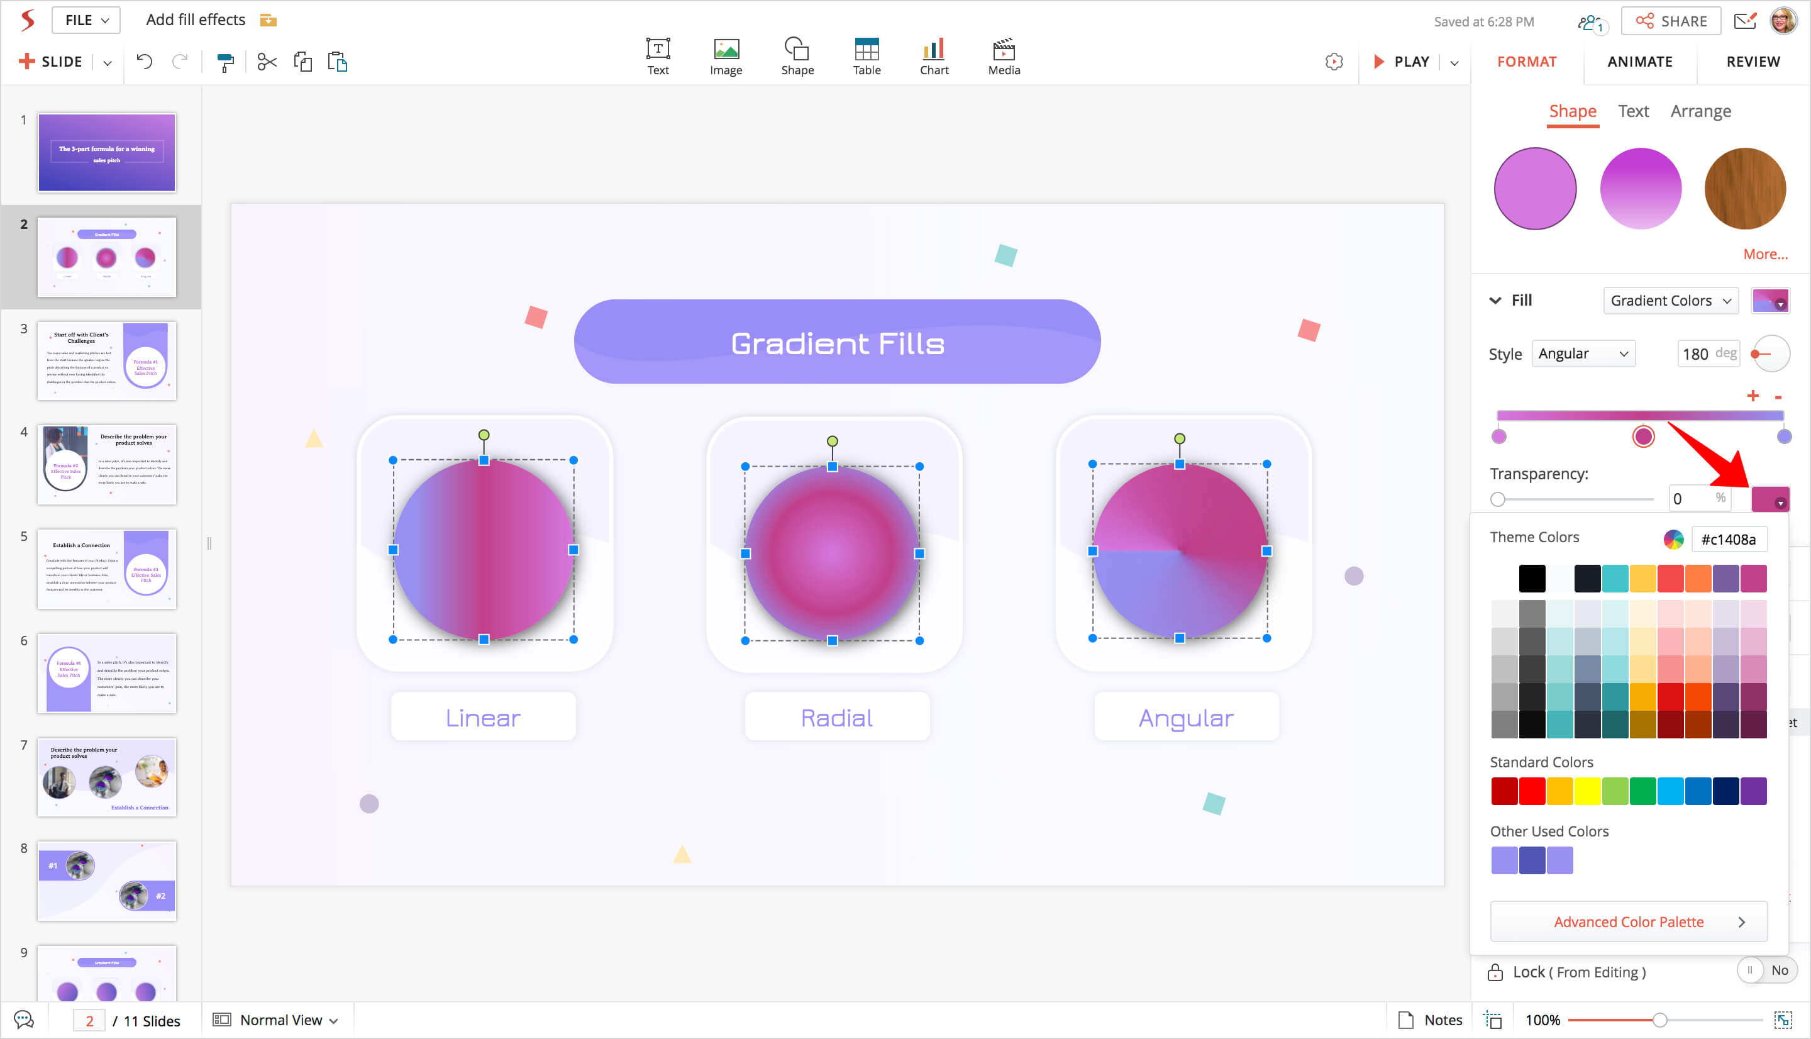Open the Advanced Color Palette
The width and height of the screenshot is (1811, 1039).
1629,921
